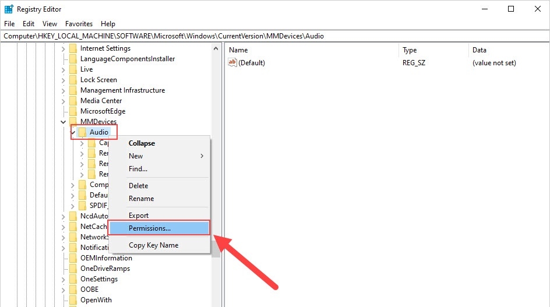The height and width of the screenshot is (307, 550).
Task: Select the OEMInformation tree key
Action: point(106,258)
